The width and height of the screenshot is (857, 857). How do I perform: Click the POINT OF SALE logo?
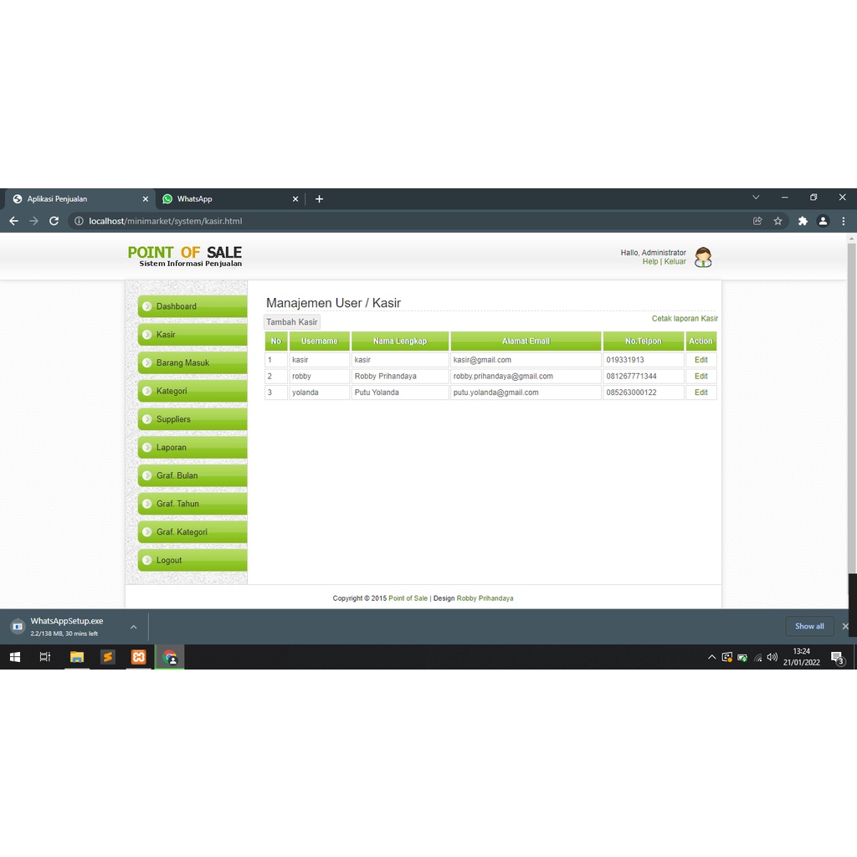pos(185,256)
